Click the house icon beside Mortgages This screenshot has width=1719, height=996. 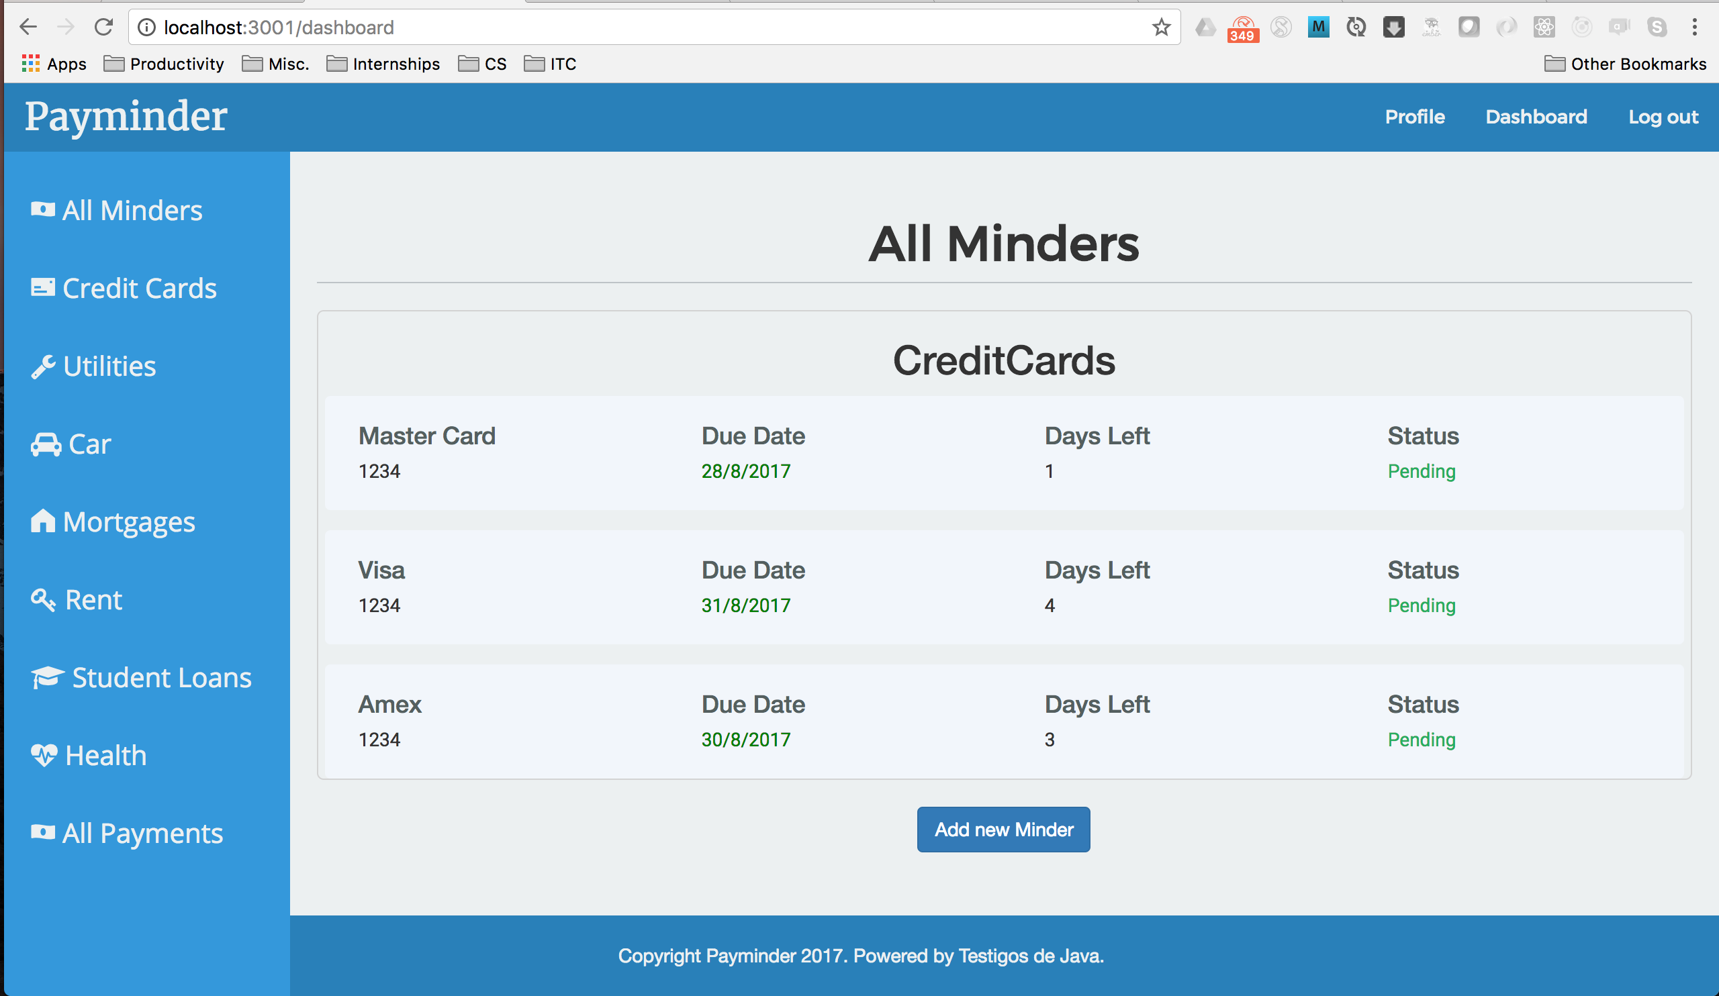click(42, 521)
